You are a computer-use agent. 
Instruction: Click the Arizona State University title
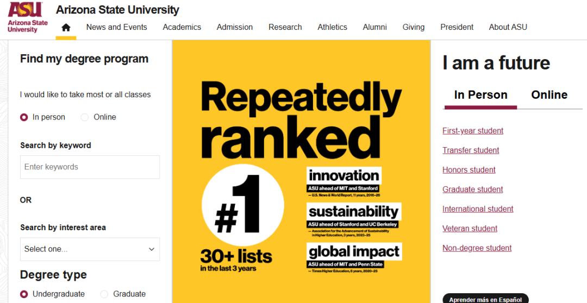(117, 10)
